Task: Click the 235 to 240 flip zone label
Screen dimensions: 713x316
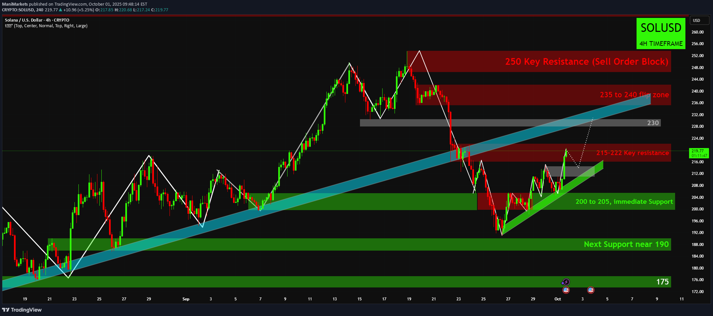Action: (x=634, y=95)
